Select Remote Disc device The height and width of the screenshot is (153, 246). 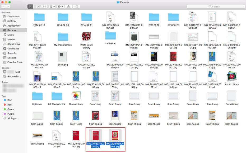point(13,76)
